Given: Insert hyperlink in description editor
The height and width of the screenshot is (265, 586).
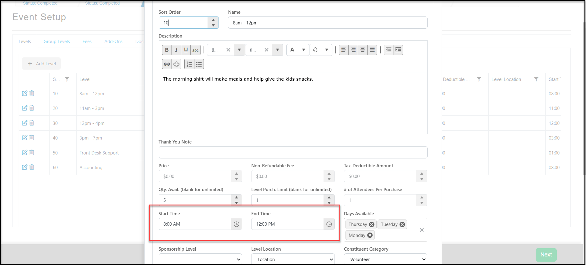Looking at the screenshot, I should 167,64.
